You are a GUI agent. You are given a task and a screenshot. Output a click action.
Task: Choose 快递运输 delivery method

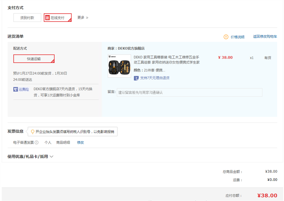[x=34, y=59]
